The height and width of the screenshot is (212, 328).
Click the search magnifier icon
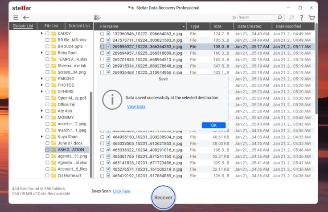point(280,18)
